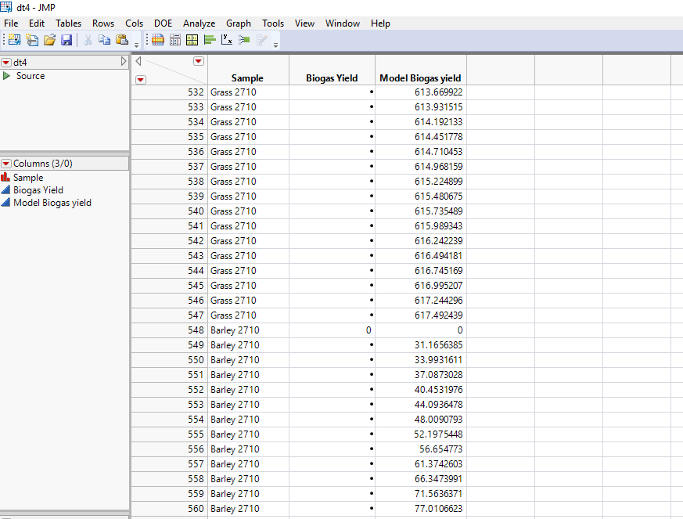Click the calculator-style Tabulate icon
Image resolution: width=683 pixels, height=519 pixels.
click(175, 40)
